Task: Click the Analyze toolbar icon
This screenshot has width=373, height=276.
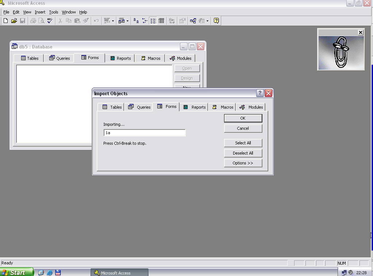Action: (x=122, y=21)
